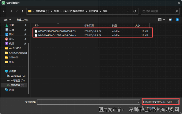Expand the address bar history dropdown

coord(128,11)
